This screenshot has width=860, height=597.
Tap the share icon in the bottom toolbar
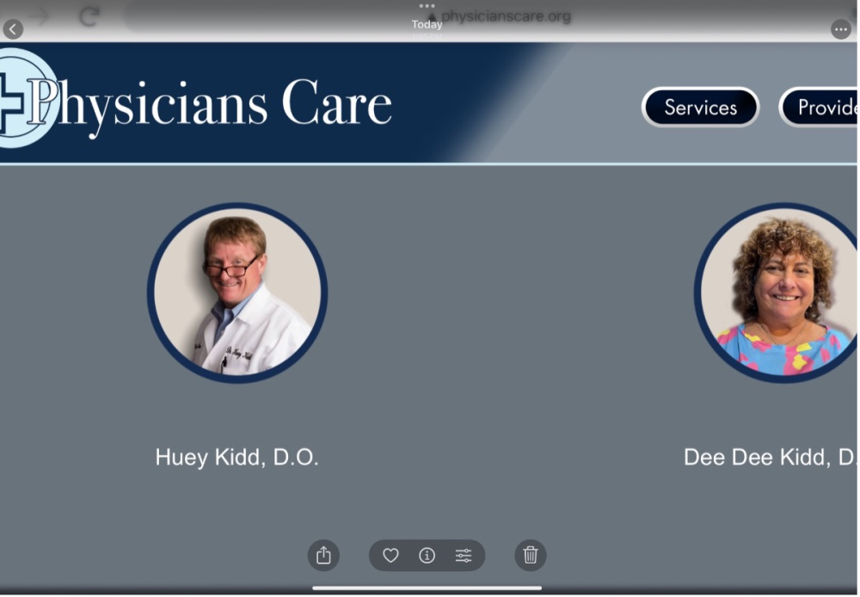point(323,556)
